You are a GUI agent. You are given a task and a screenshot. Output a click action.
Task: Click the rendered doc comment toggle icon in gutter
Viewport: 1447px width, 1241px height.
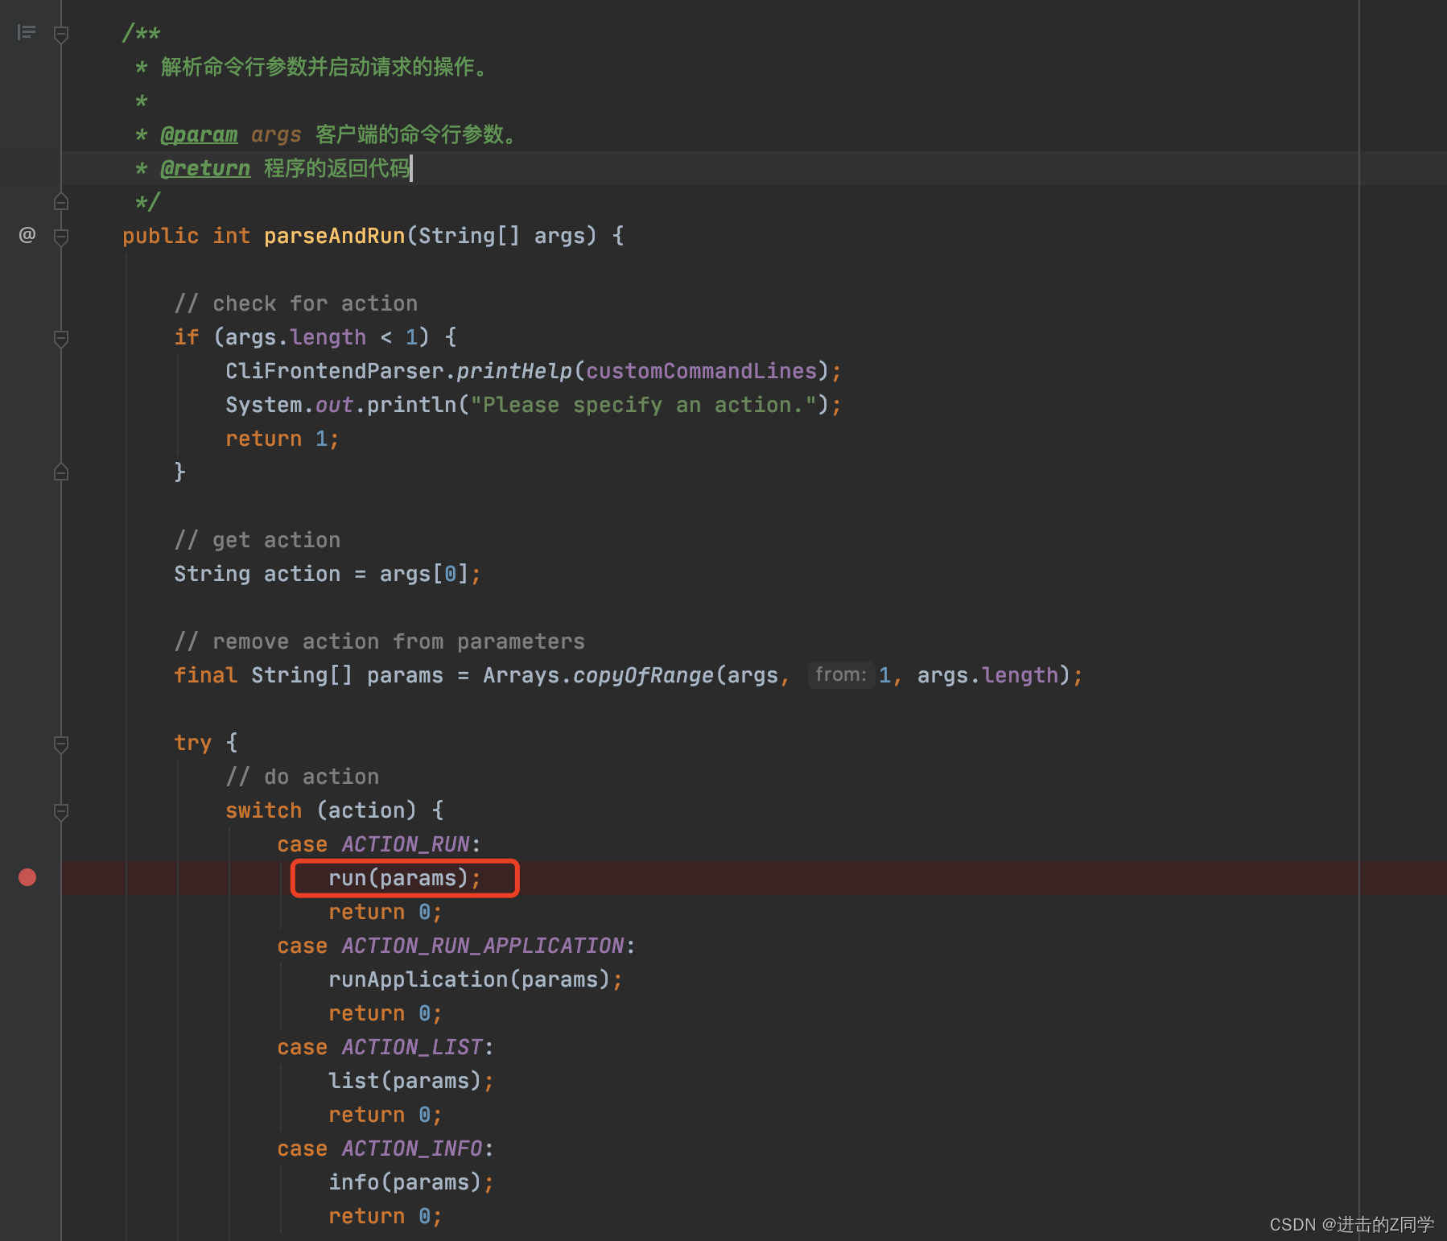pyautogui.click(x=27, y=32)
